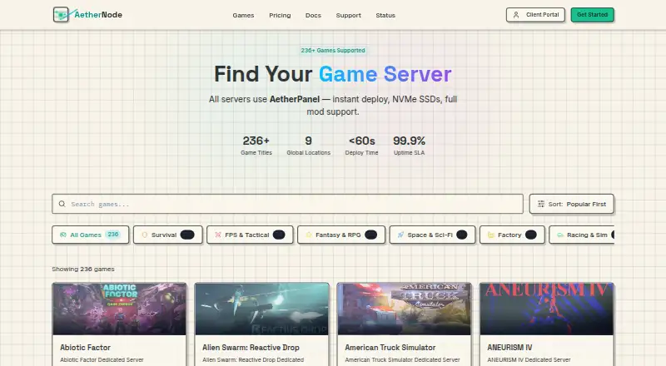This screenshot has width=666, height=366.
Task: Click the <60s Deploy Time stat
Action: point(361,146)
